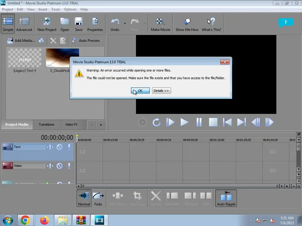302x226 pixels.
Task: Solo the Text track
Action: pyautogui.click(x=69, y=147)
